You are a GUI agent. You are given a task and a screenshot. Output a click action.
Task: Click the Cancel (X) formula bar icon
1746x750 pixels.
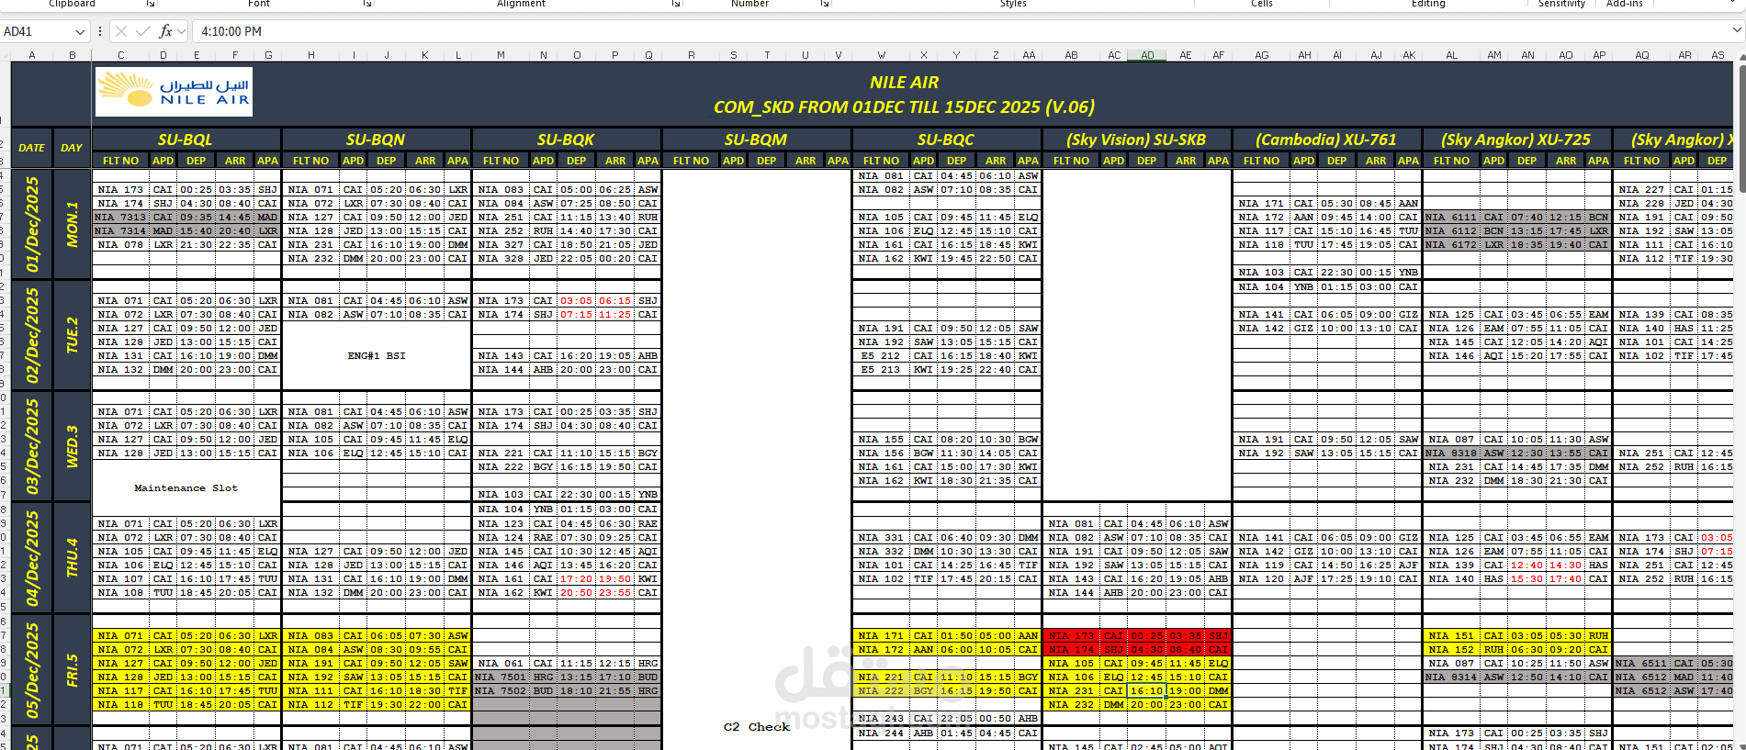click(x=121, y=31)
